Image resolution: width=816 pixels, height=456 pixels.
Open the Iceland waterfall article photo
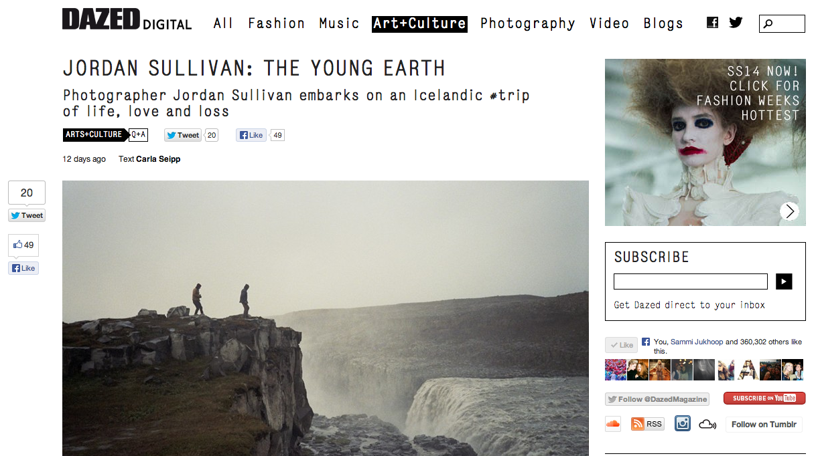(x=326, y=318)
